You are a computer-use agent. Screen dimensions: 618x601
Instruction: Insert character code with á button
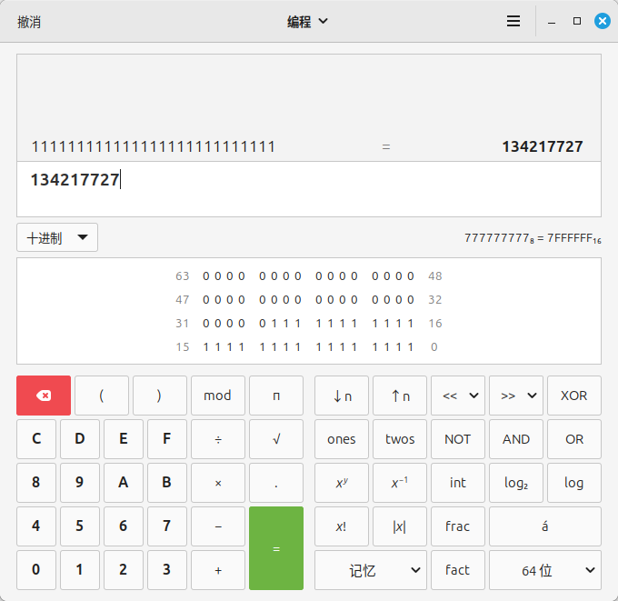545,526
